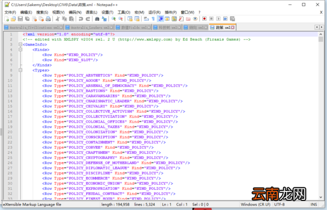Image resolution: width=327 pixels, height=210 pixels.
Task: Switch to 数值Yields.xml tab
Action: tap(133, 28)
